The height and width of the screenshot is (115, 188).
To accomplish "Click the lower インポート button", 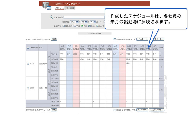I will (142, 110).
